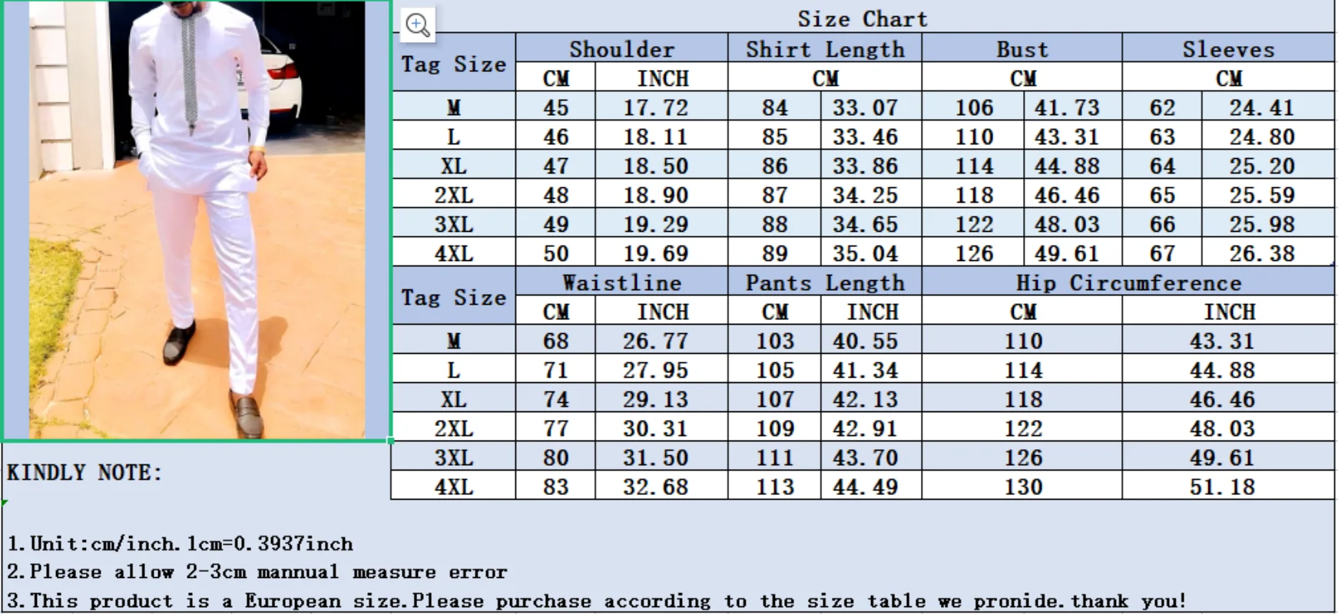Click the note about European size
This screenshot has width=1338, height=614.
[596, 600]
